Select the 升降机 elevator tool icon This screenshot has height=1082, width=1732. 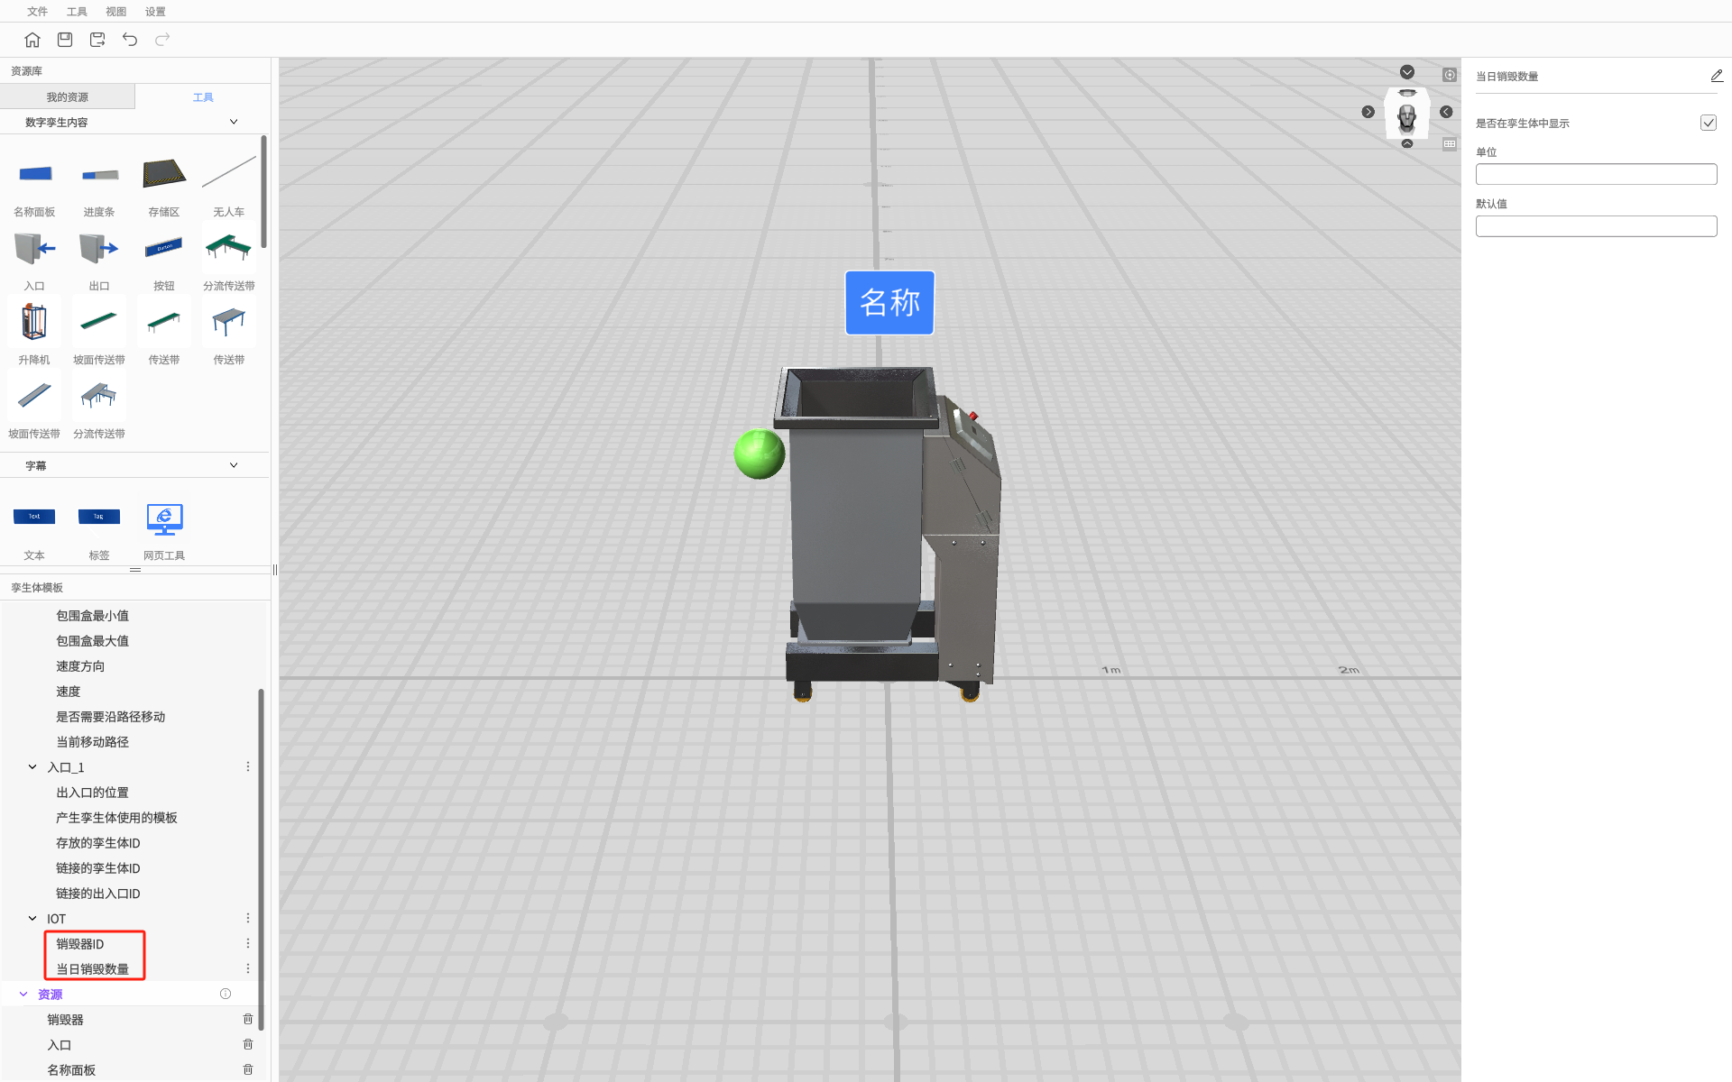click(34, 322)
